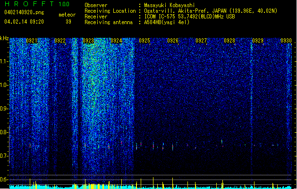The width and height of the screenshot is (297, 189).
Task: Click the 0.6 frequency axis tick label
Action: pos(4,180)
